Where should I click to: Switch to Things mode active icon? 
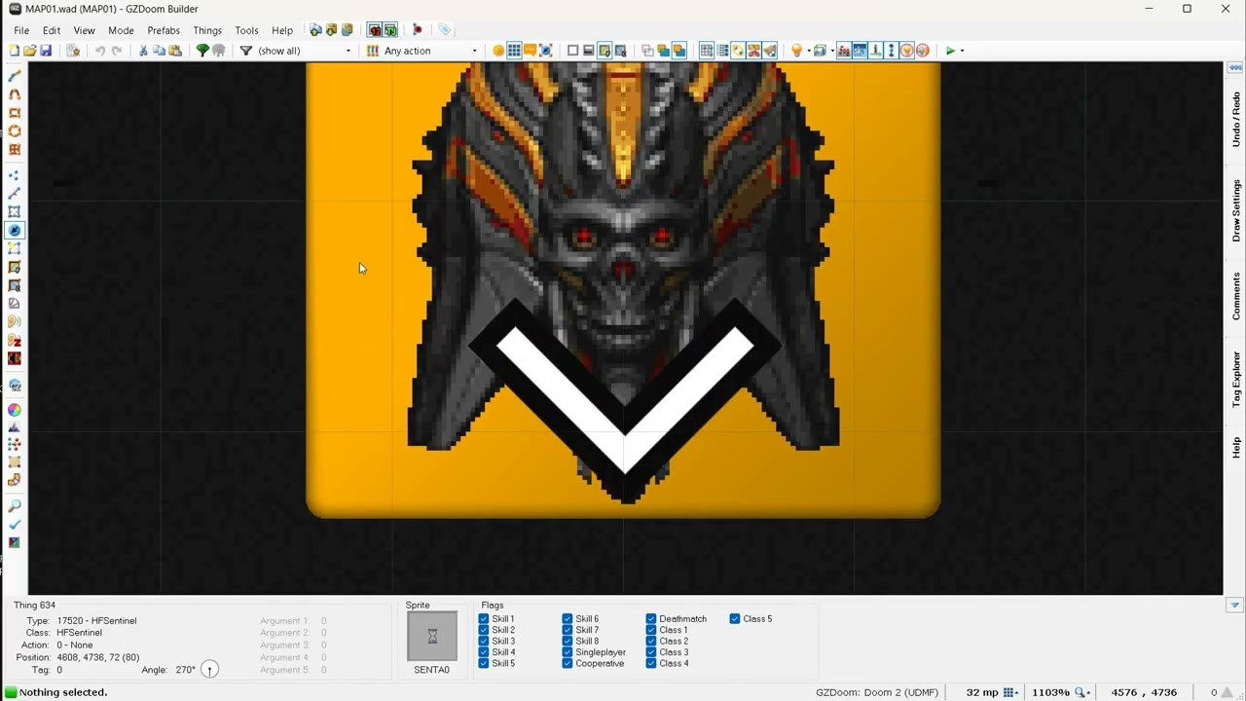14,231
